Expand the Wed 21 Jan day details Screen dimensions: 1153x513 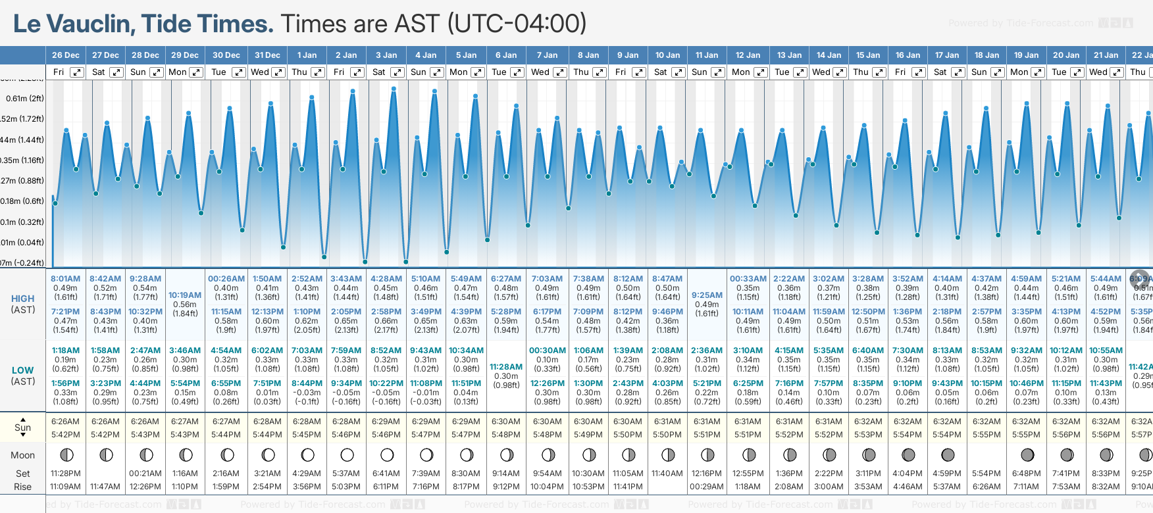[1117, 72]
